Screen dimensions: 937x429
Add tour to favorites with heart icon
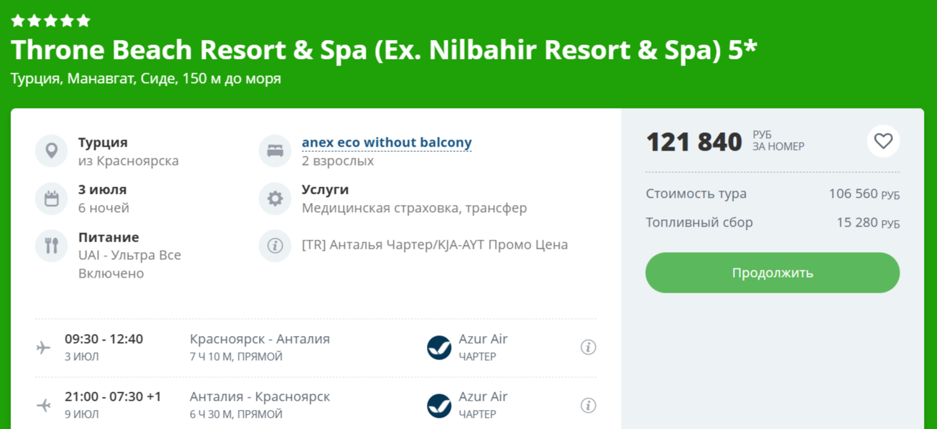tap(883, 141)
